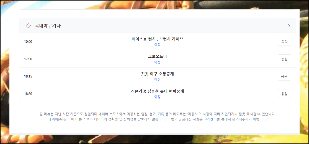Click the baseball icon beside 국내야구기타
This screenshot has height=144, width=309.
(29, 26)
